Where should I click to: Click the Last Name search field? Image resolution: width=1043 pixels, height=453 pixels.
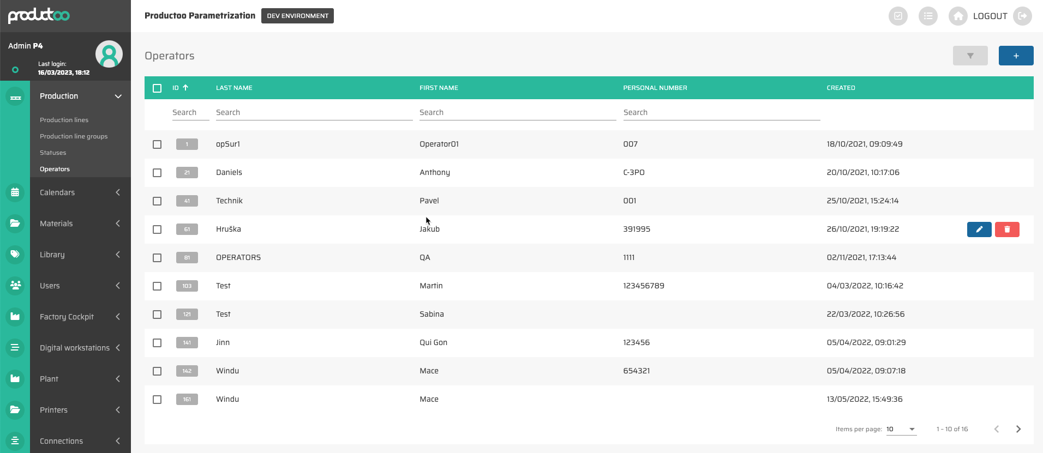point(314,112)
